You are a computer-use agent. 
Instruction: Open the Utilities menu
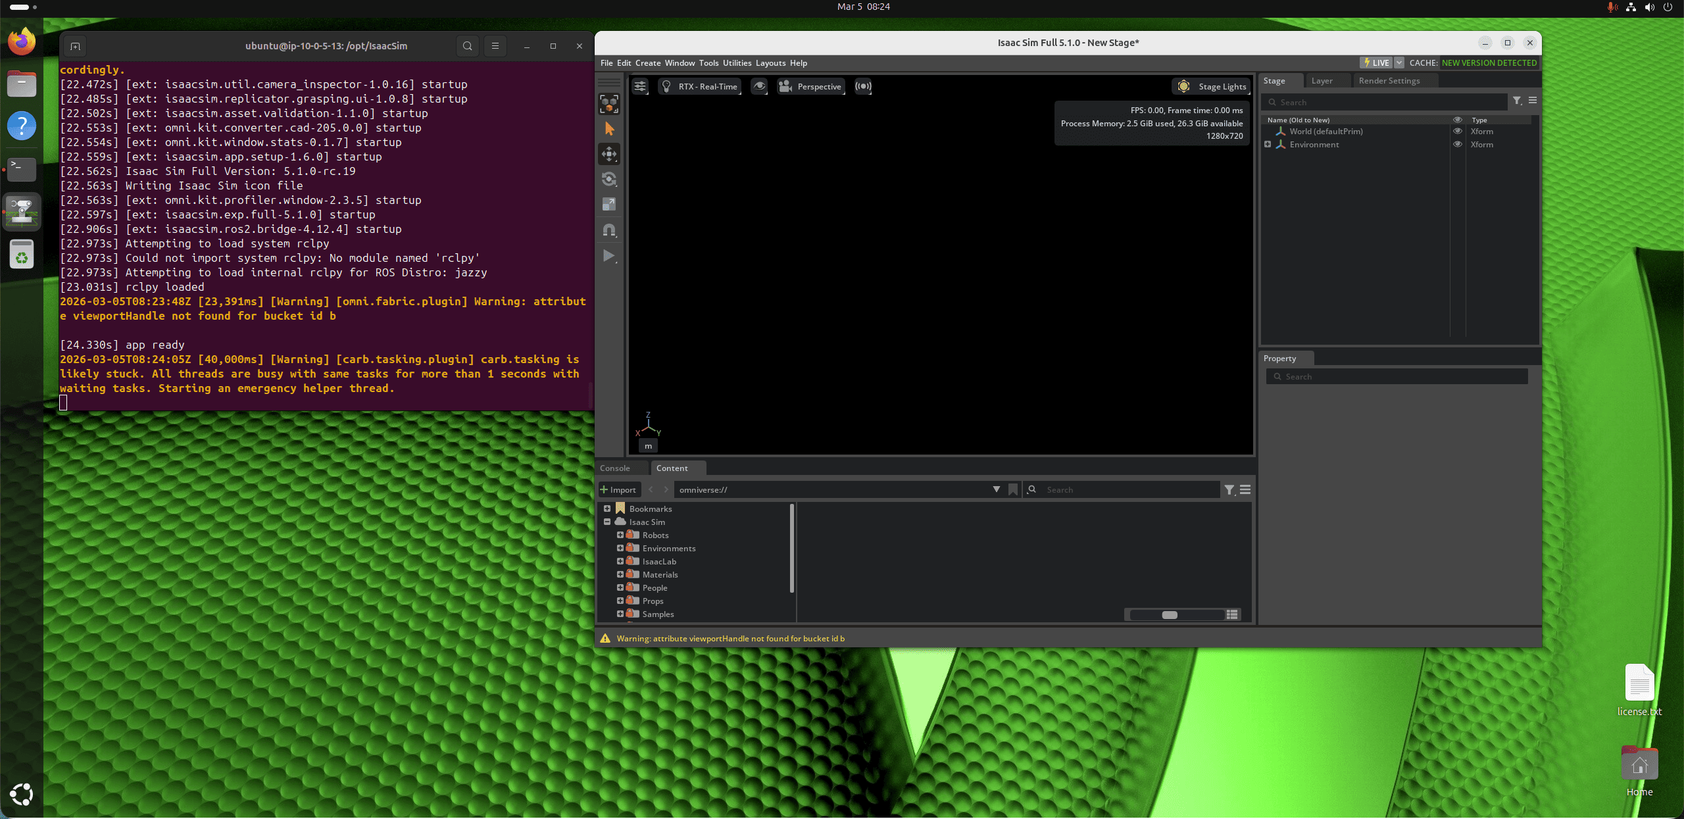(x=736, y=63)
